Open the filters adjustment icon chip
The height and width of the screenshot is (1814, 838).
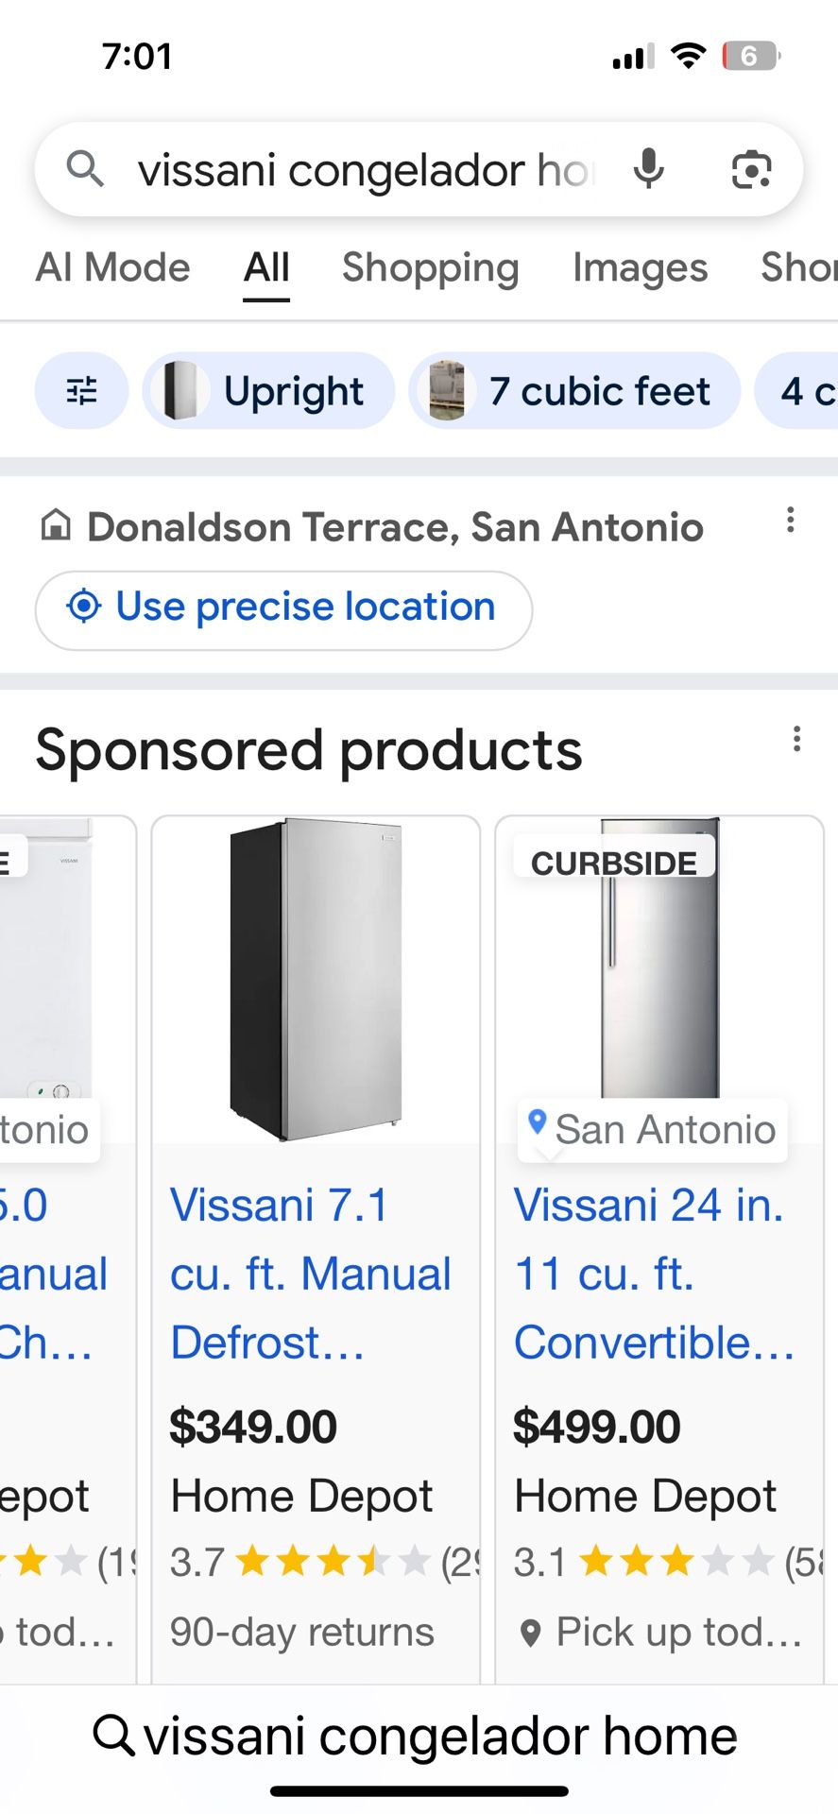coord(82,390)
